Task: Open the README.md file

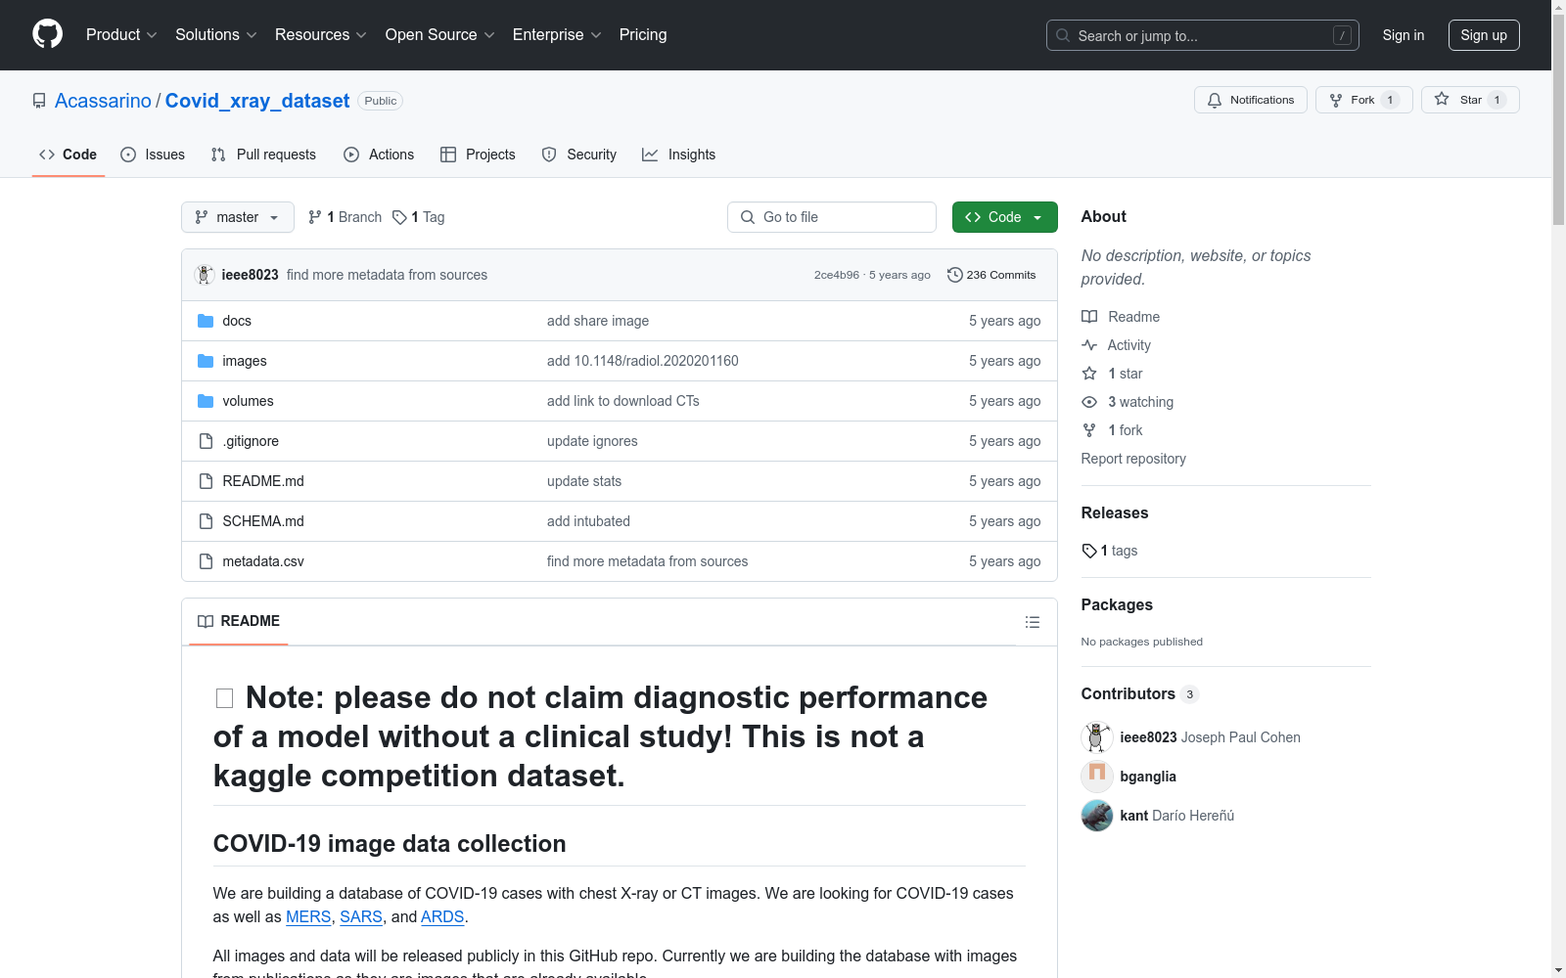Action: click(263, 481)
